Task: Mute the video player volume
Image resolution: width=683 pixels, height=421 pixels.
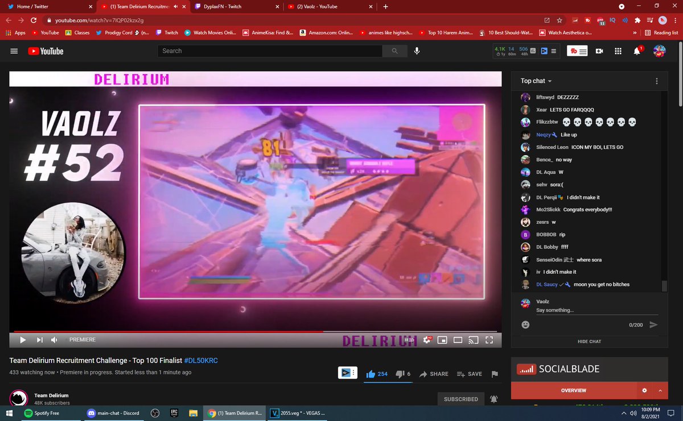Action: [55, 340]
